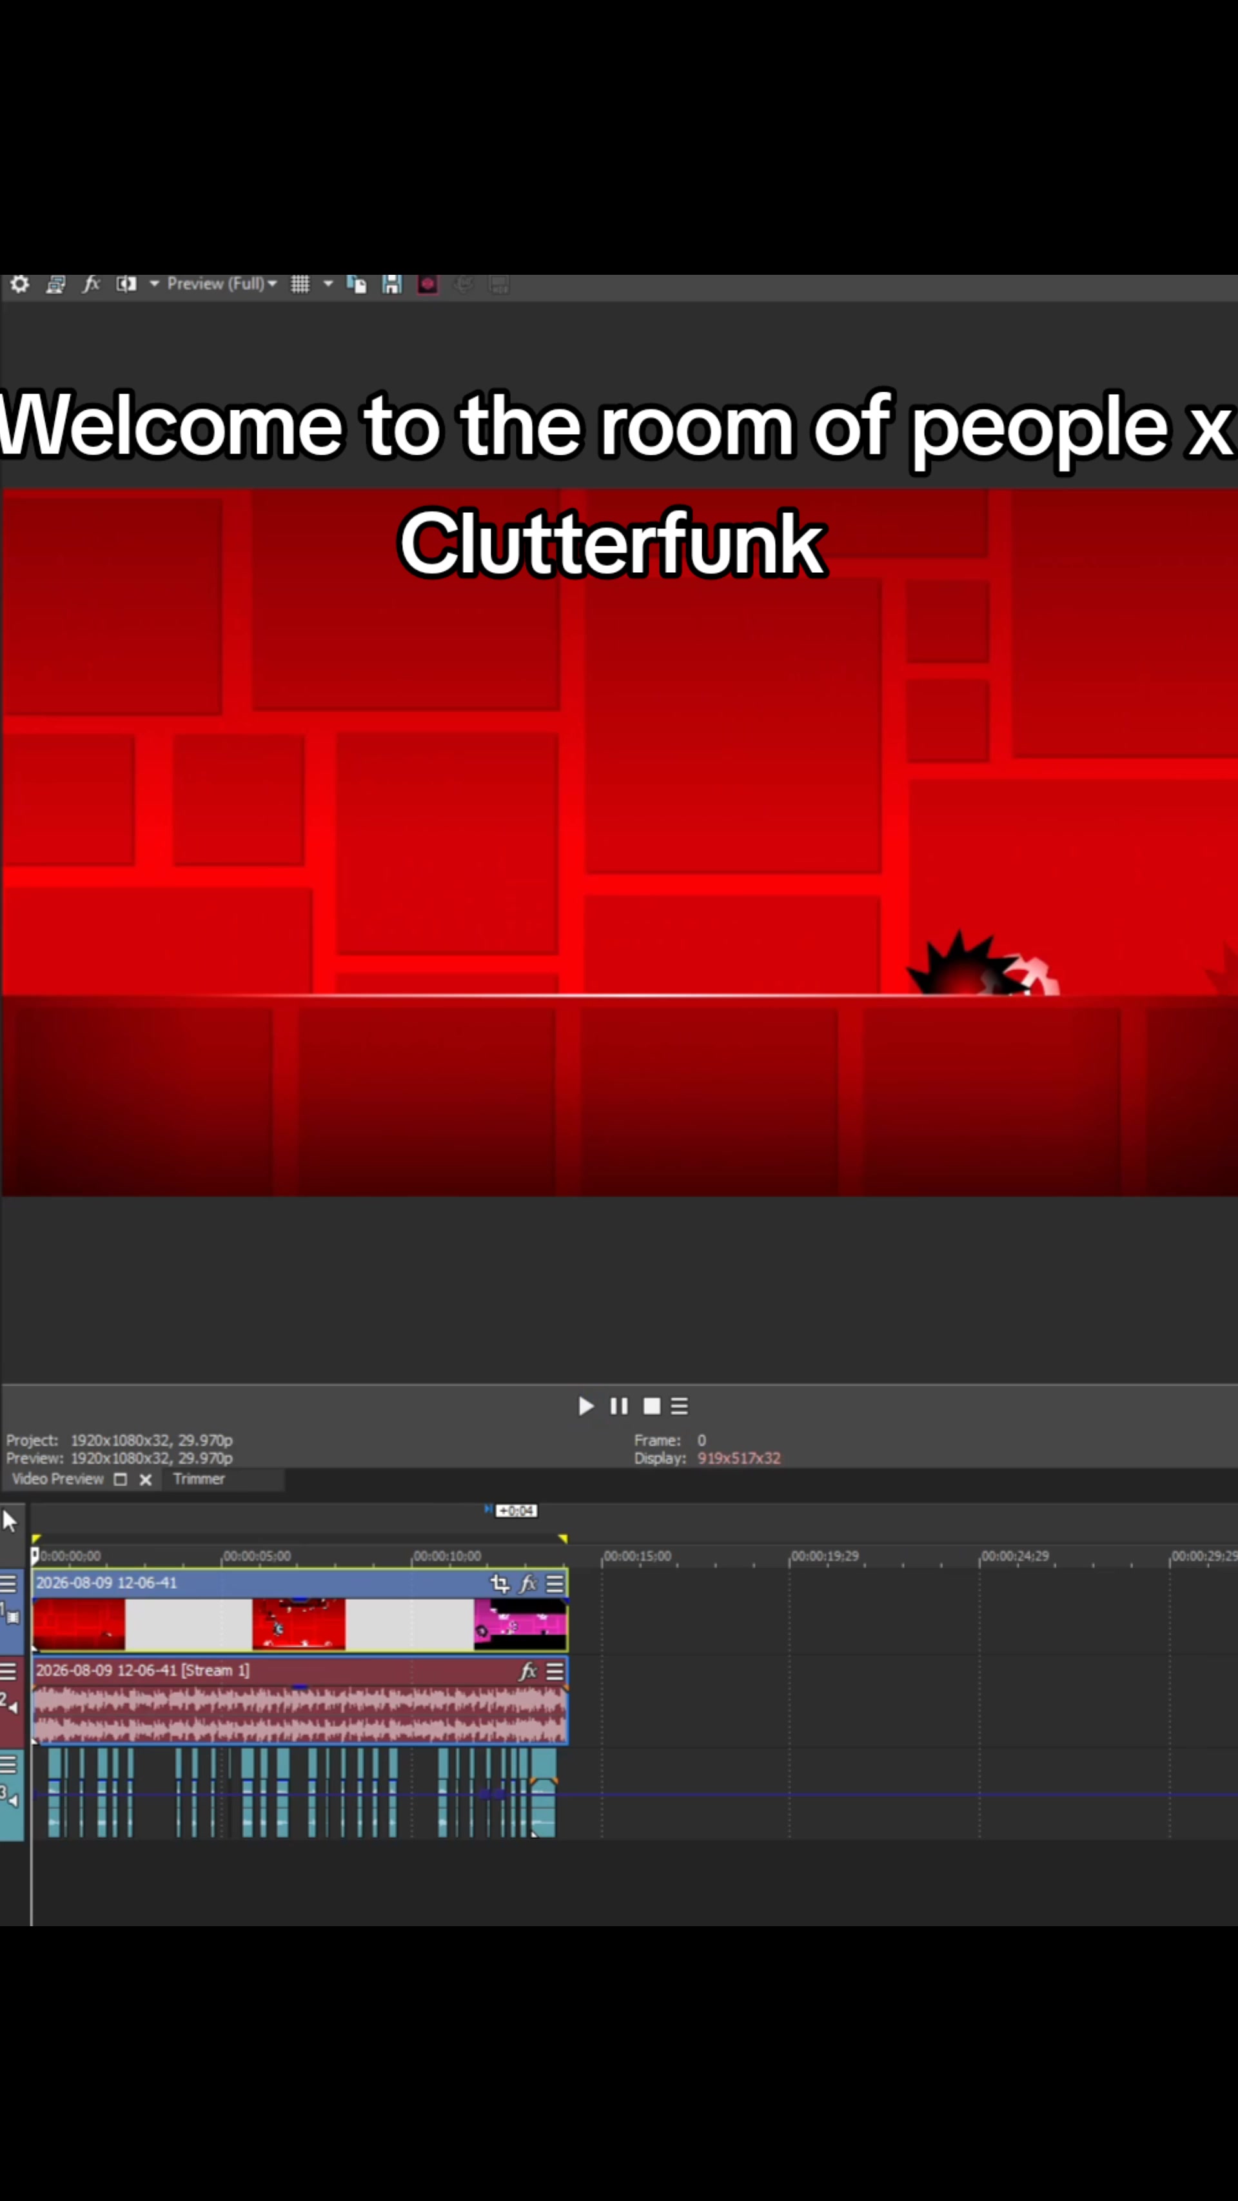
Task: Open track 3 header hamburger menu
Action: (8, 1764)
